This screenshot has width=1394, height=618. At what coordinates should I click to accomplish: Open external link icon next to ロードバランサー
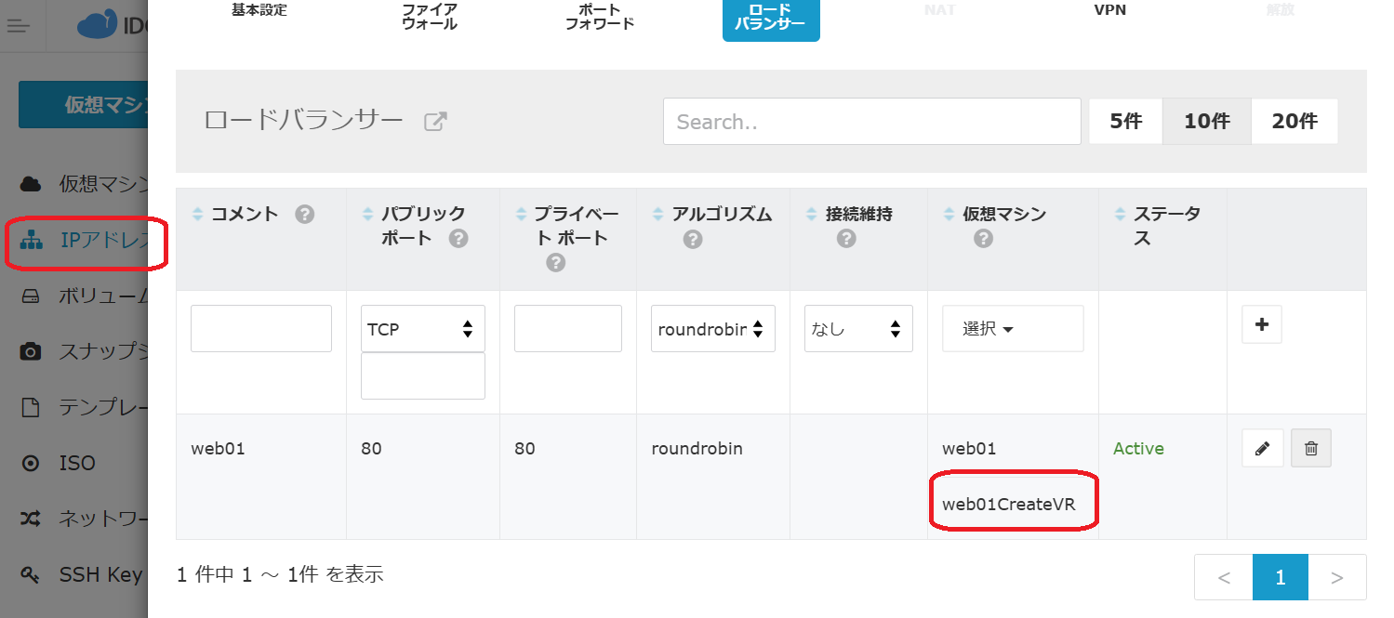point(435,121)
